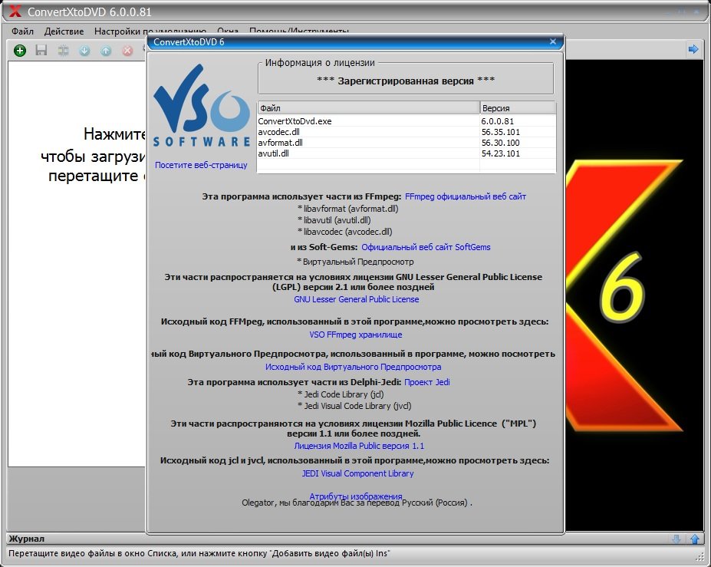The height and width of the screenshot is (567, 711).
Task: Click the X6 preview image
Action: 634,295
